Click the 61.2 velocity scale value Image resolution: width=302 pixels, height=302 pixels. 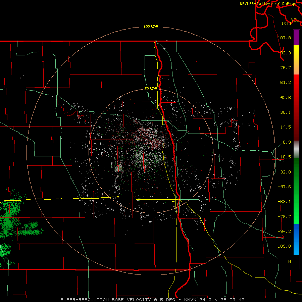pos(286,83)
